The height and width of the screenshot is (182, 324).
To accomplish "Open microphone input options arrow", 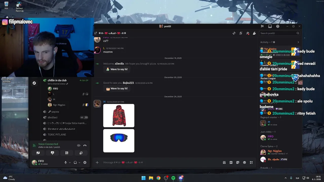I will (x=70, y=163).
